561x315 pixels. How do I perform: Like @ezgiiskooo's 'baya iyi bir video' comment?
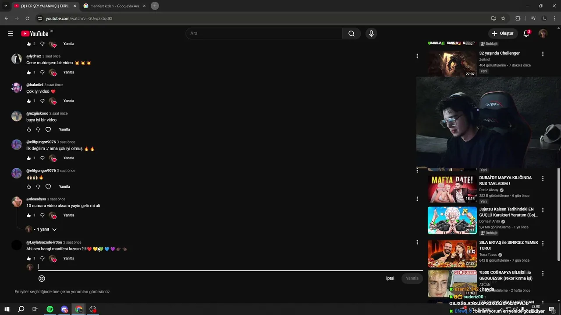pos(29,129)
